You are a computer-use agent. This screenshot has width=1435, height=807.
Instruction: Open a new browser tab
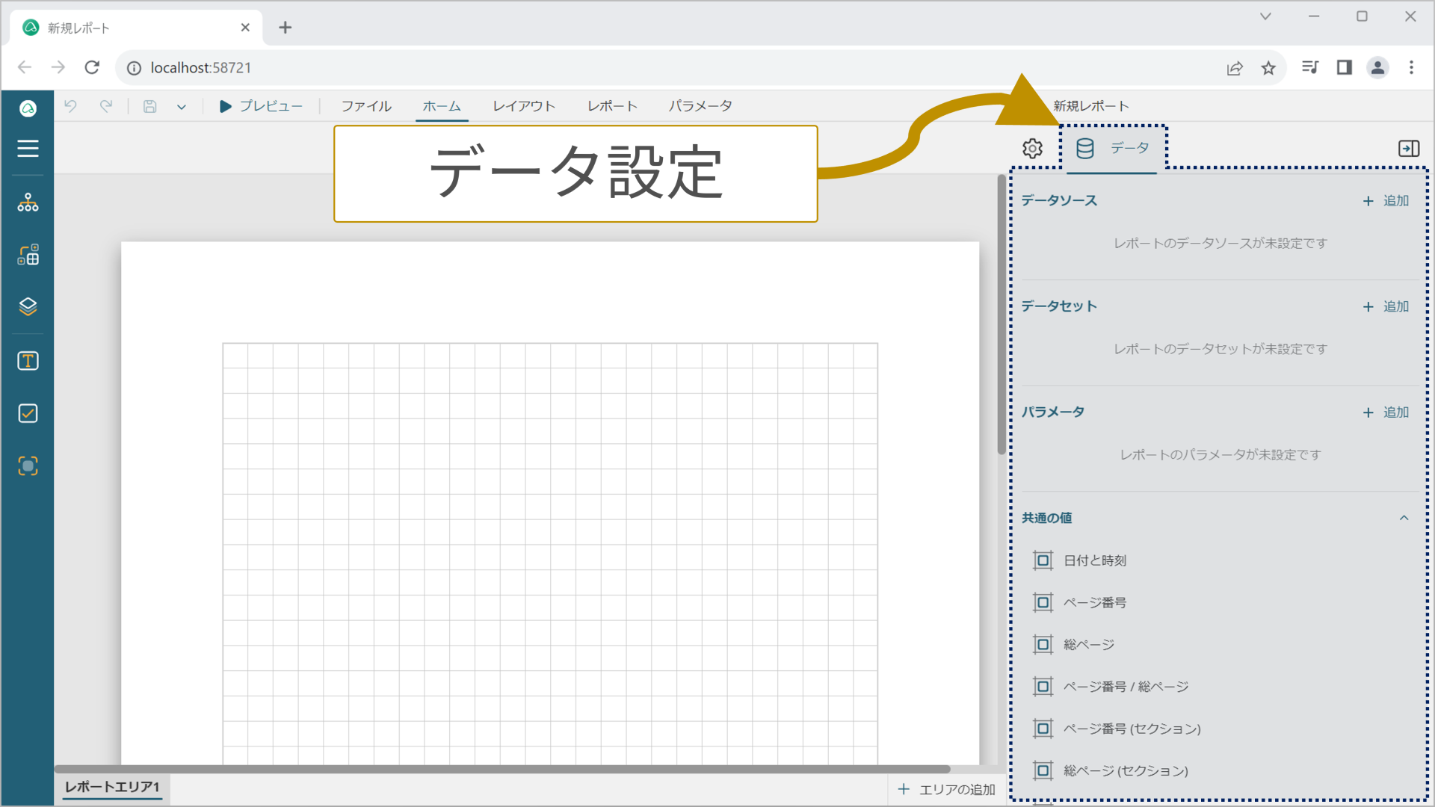coord(285,28)
